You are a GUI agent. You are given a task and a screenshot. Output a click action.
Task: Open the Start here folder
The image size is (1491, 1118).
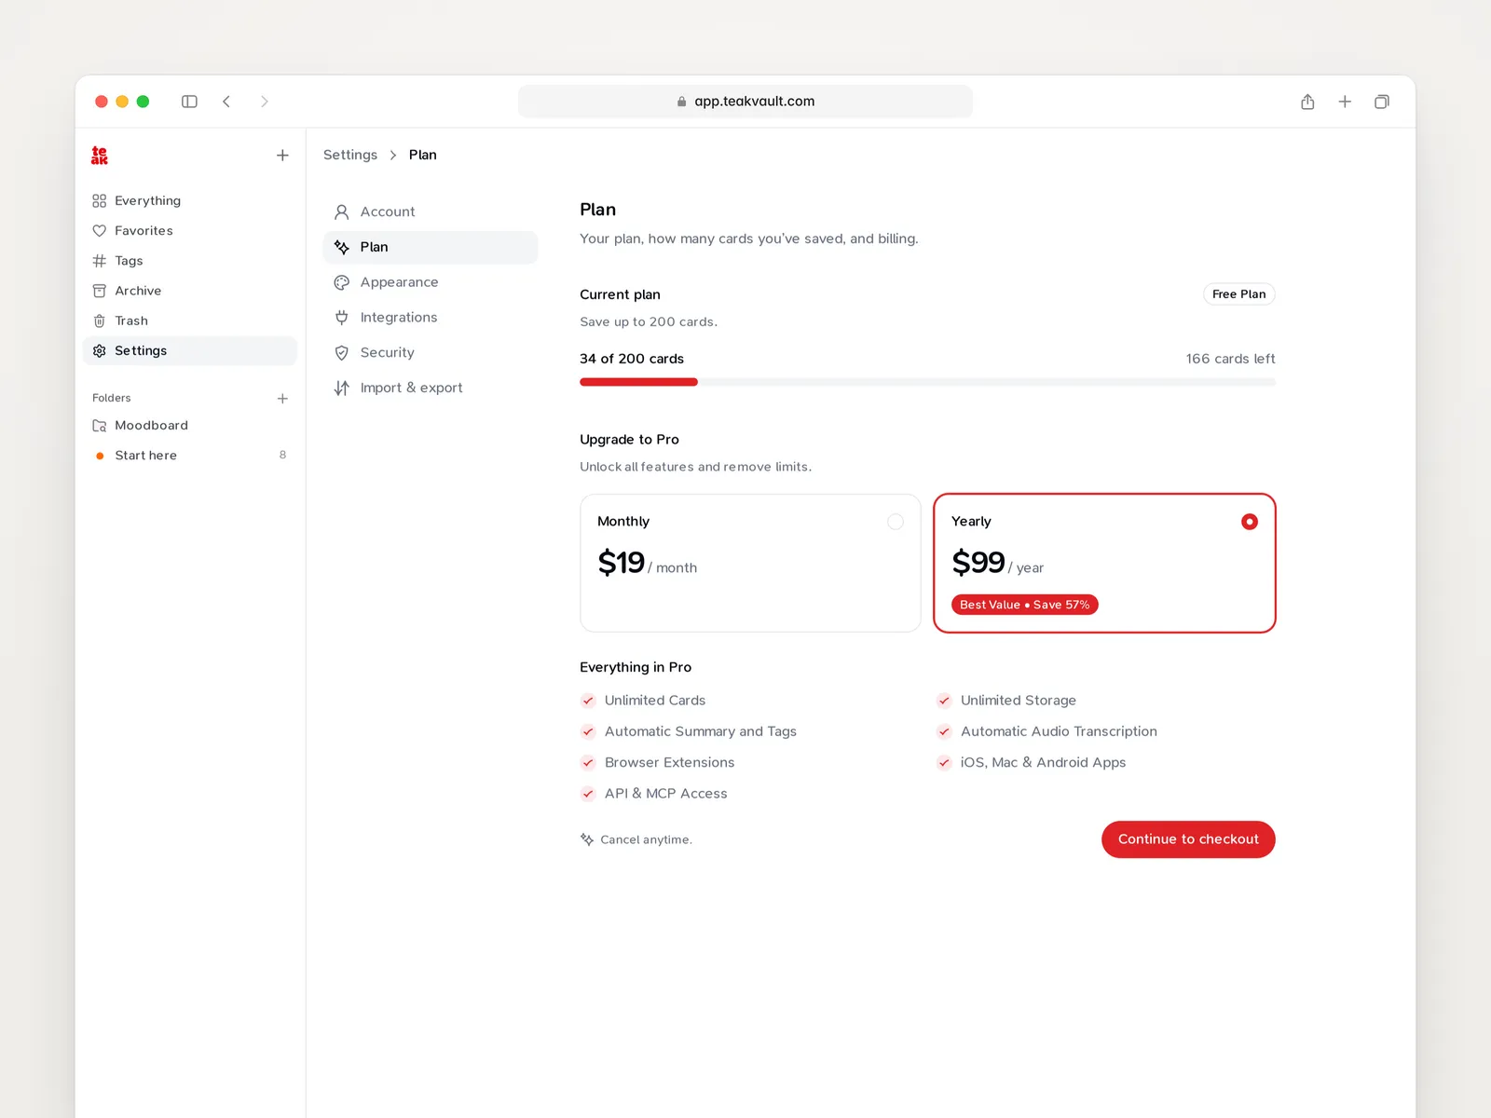coord(190,456)
